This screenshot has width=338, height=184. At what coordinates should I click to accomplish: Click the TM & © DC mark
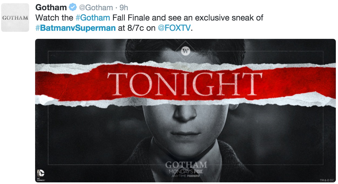click(x=327, y=179)
